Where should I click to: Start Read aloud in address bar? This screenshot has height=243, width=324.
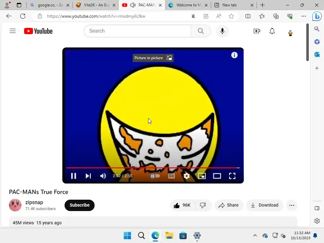[219, 16]
